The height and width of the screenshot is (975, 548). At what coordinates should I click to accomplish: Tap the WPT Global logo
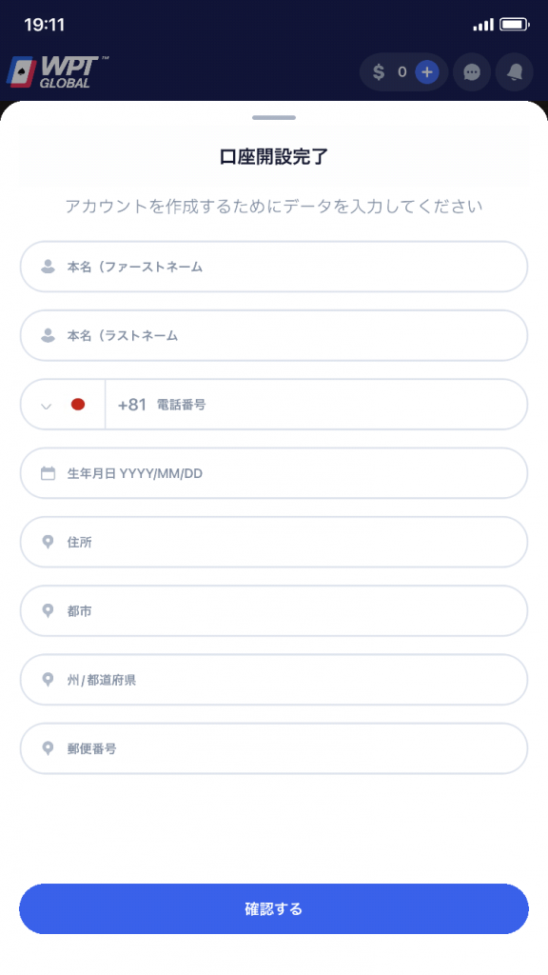[57, 72]
